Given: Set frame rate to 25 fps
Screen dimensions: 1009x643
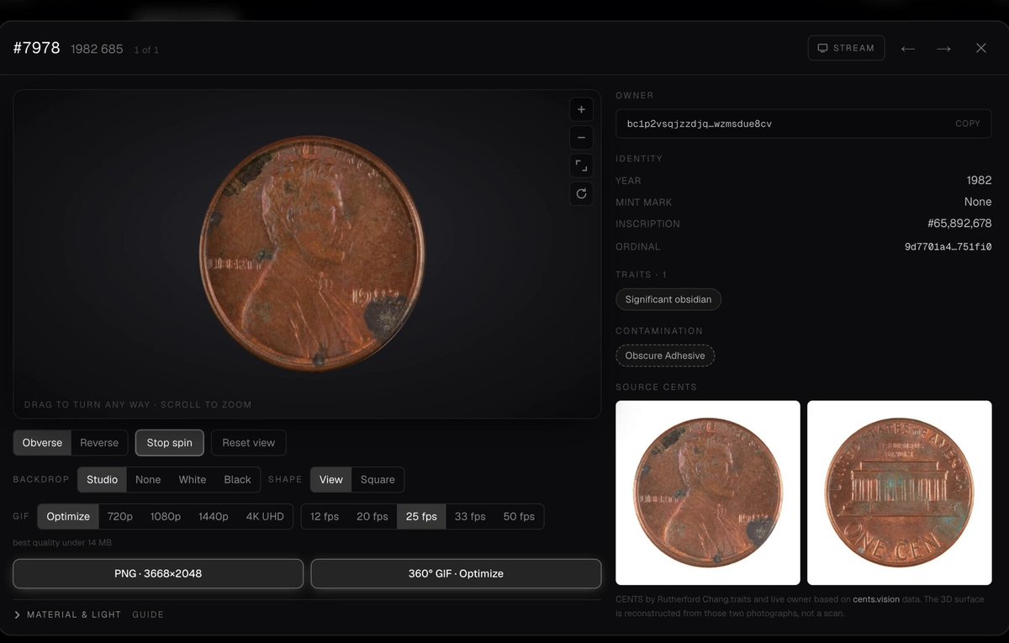Looking at the screenshot, I should coord(421,516).
